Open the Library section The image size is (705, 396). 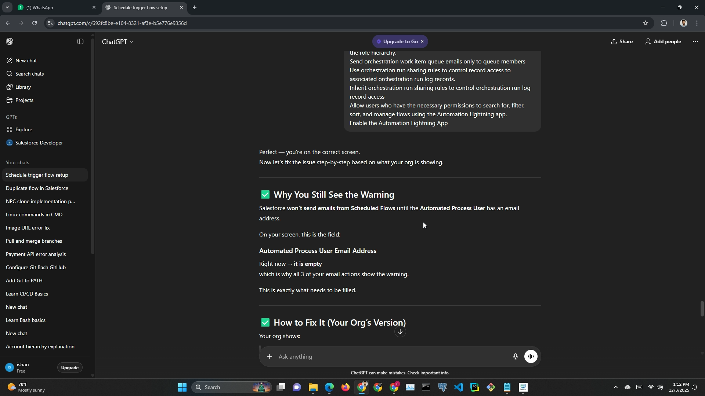(23, 87)
